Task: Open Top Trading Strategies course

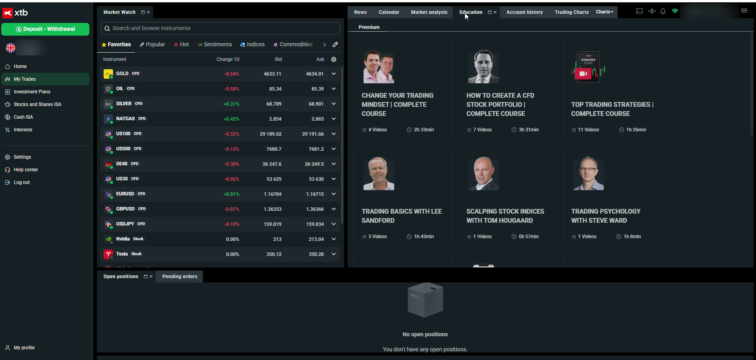Action: 612,89
